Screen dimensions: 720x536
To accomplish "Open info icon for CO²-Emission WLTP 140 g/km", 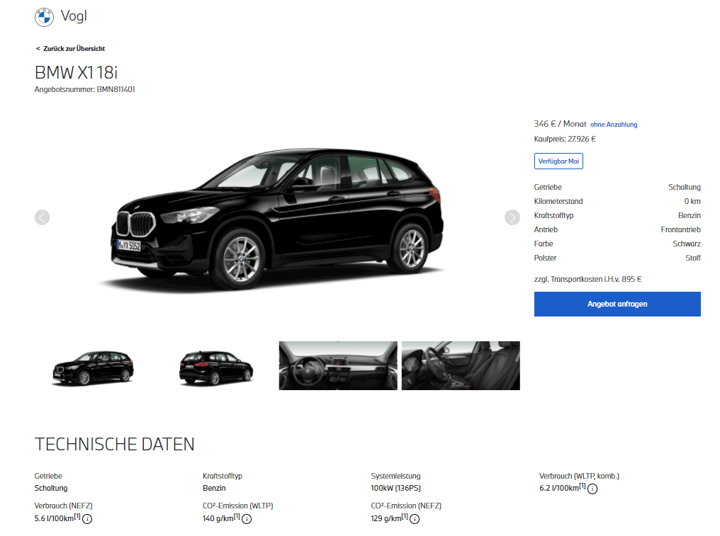I will tap(247, 519).
